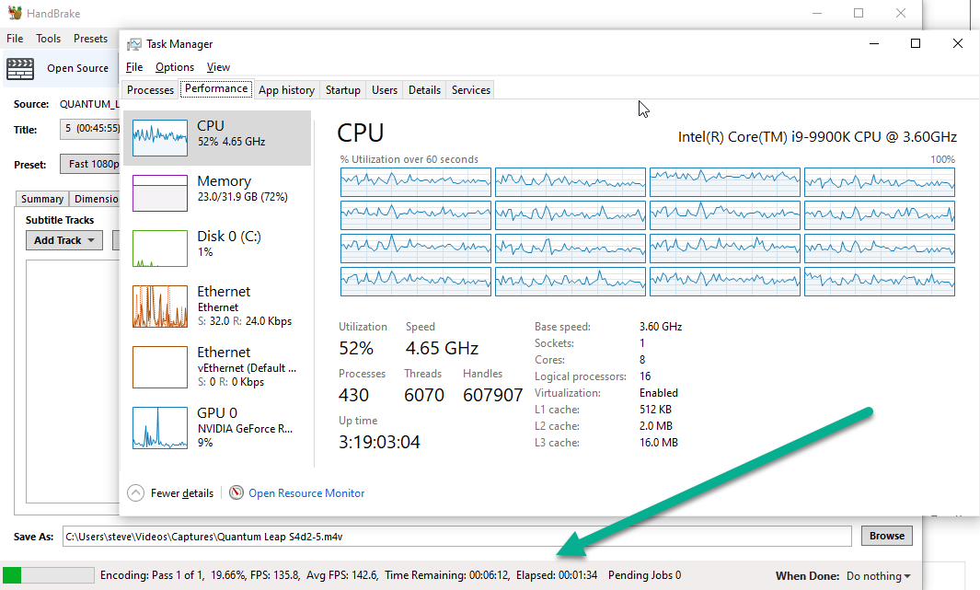Open the Options menu in Task Manager
980x590 pixels.
click(174, 67)
